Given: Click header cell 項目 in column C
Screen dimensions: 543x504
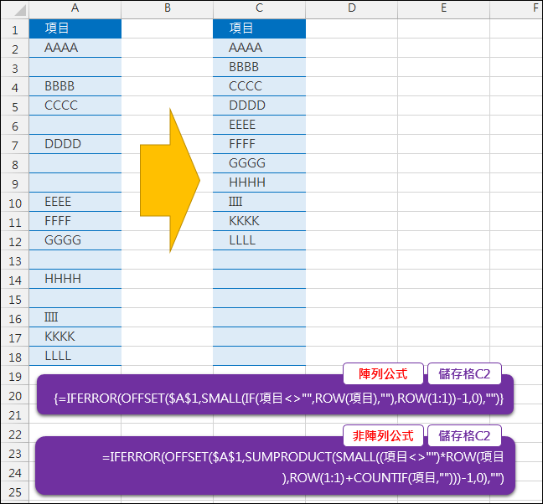Looking at the screenshot, I should 260,28.
